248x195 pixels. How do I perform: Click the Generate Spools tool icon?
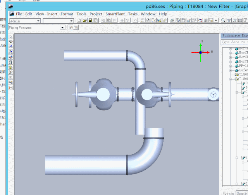click(x=10, y=62)
